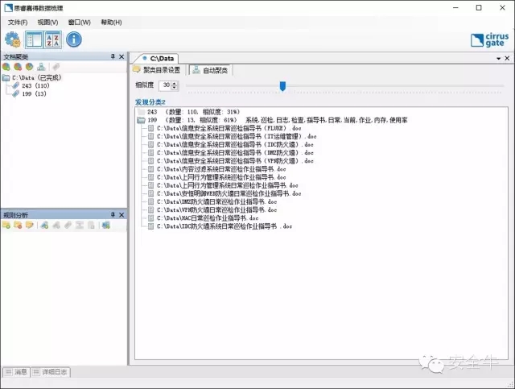Close the 文档聚类 panel
This screenshot has width=515, height=389.
pos(122,56)
